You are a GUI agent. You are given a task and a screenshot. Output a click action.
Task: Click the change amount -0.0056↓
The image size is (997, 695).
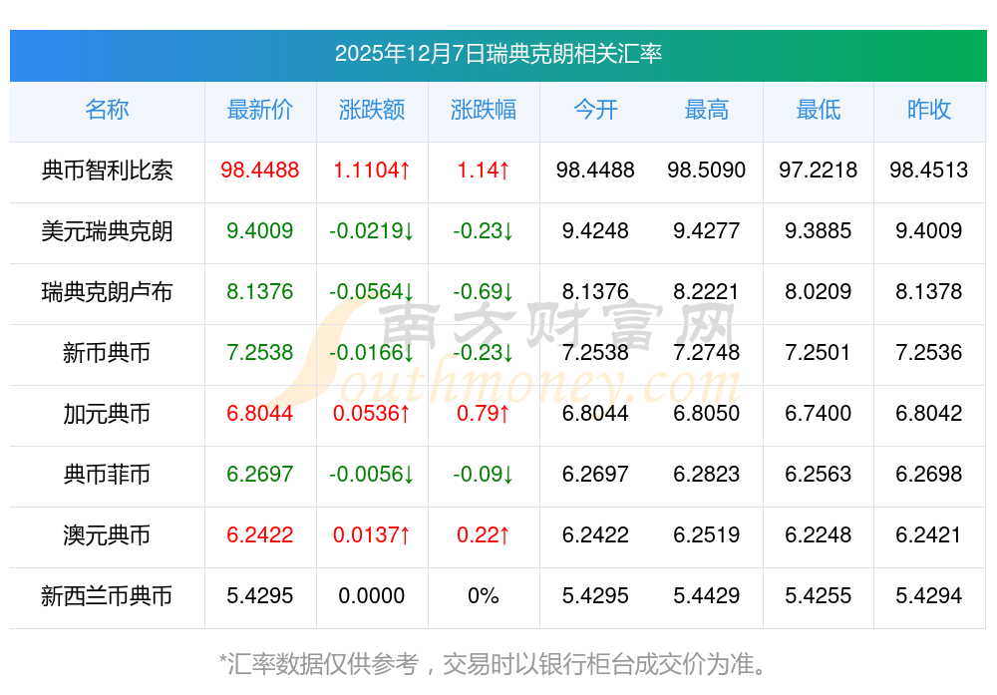click(371, 475)
